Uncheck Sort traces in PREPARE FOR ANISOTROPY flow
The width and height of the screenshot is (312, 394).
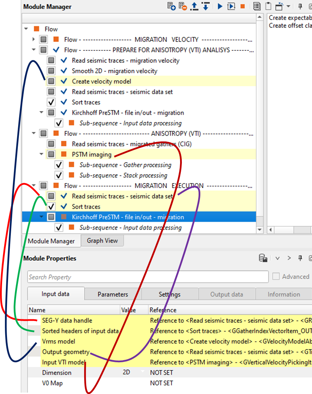click(x=51, y=102)
